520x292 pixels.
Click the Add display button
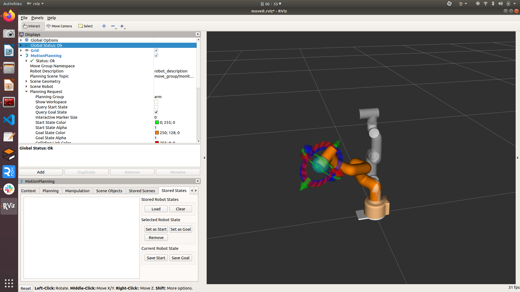[x=41, y=172]
